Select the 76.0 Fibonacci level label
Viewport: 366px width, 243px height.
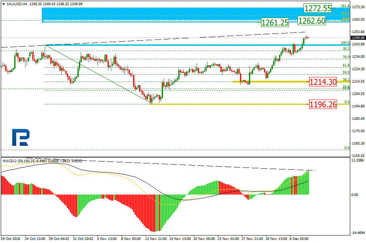point(346,57)
